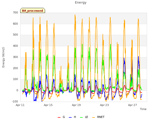Click the Energy (W/m2) y-axis label

coord(3,57)
